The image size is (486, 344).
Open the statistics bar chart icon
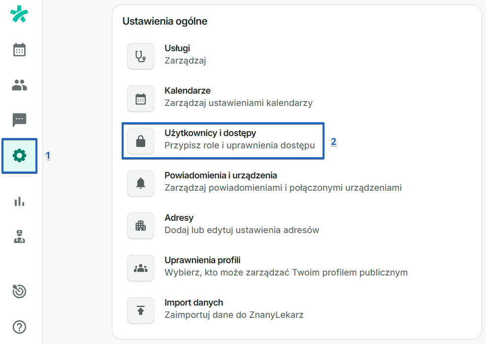pyautogui.click(x=19, y=202)
